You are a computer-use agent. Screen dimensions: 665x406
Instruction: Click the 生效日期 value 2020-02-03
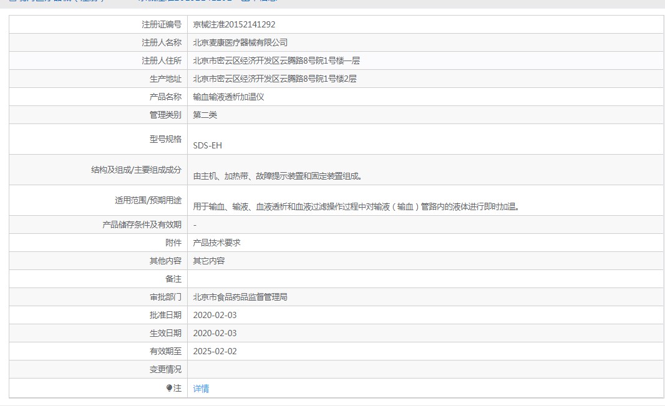pos(215,333)
